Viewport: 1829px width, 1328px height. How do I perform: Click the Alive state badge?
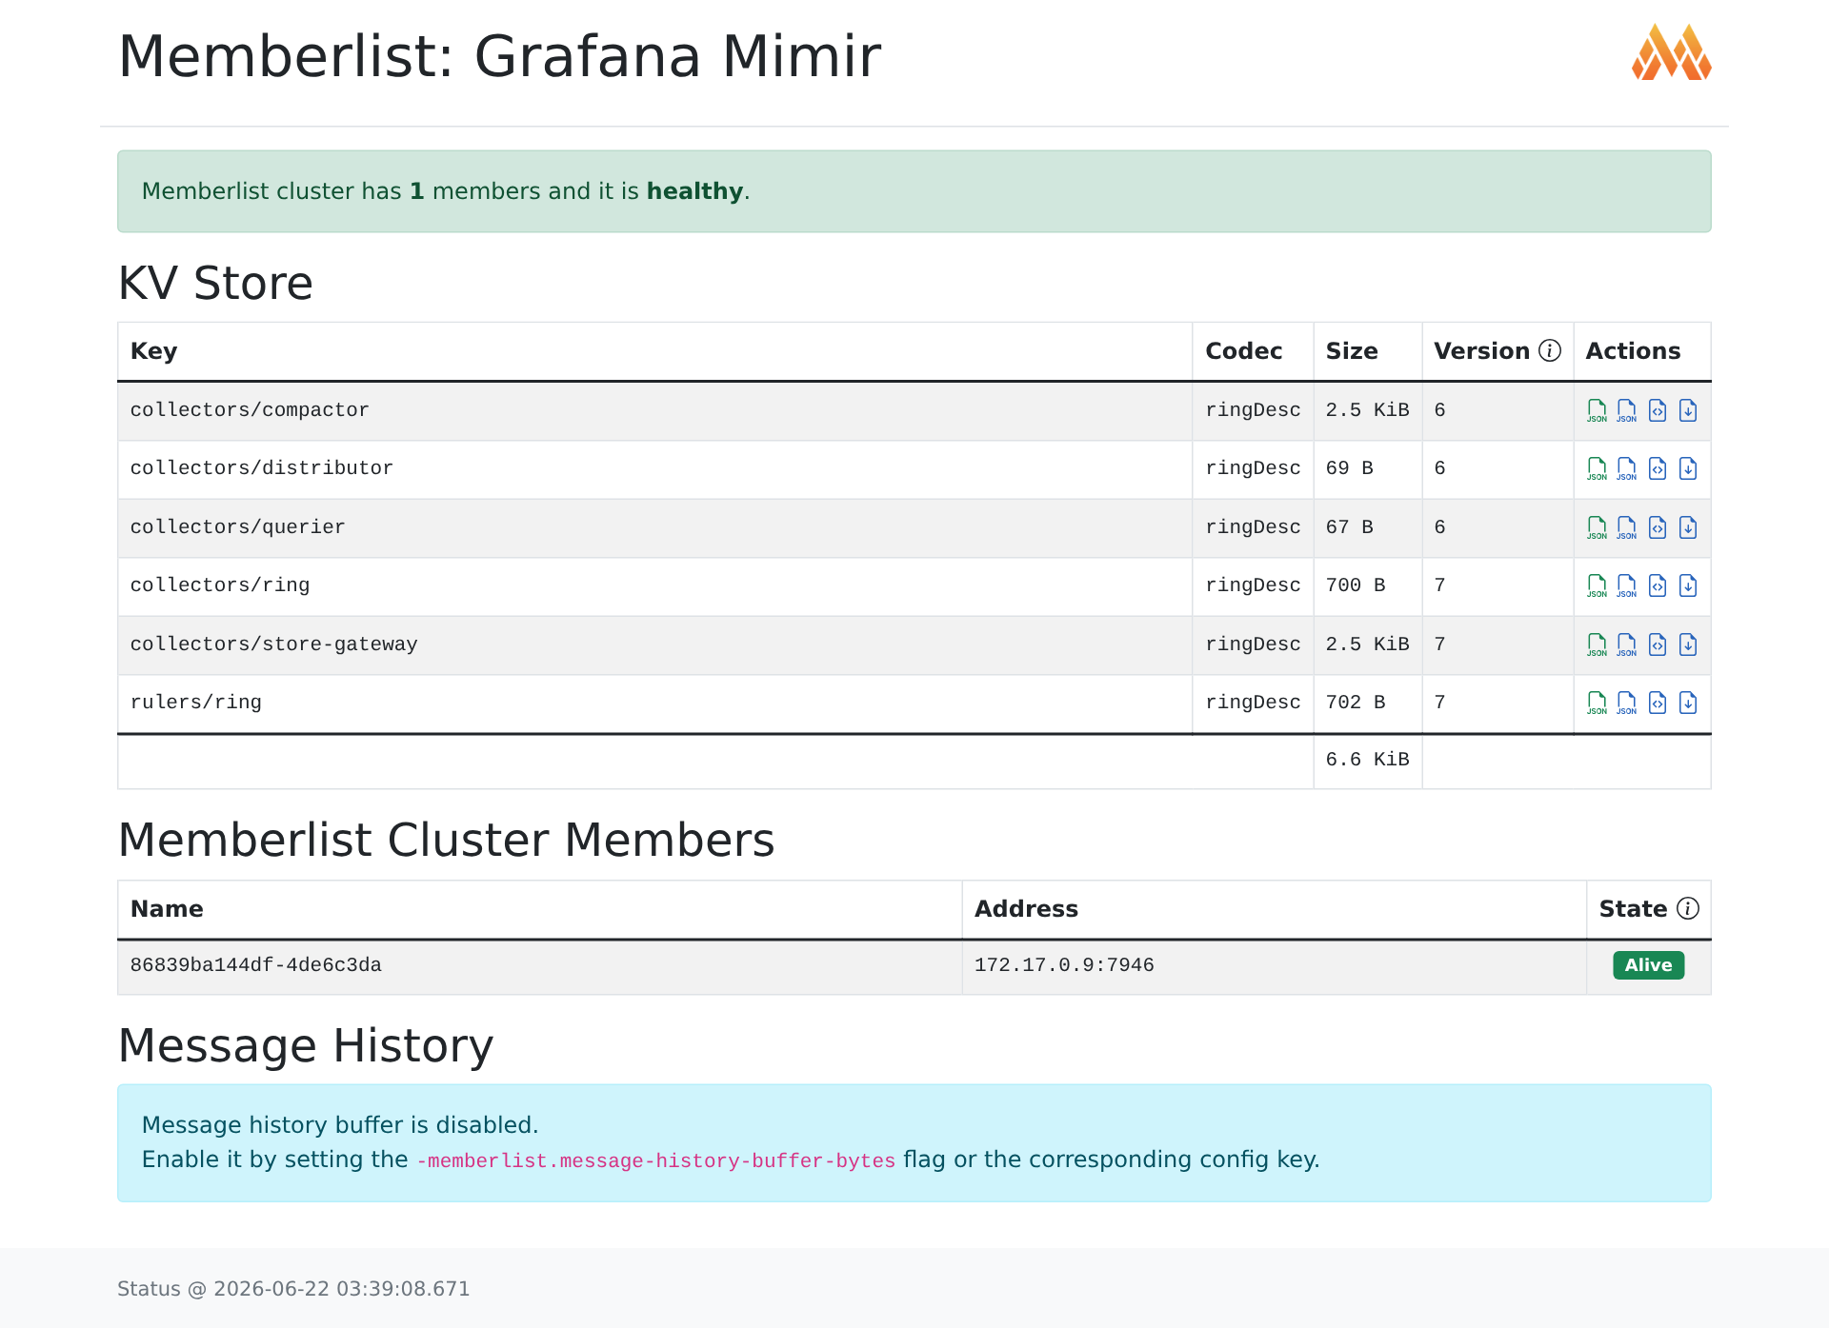tap(1648, 965)
